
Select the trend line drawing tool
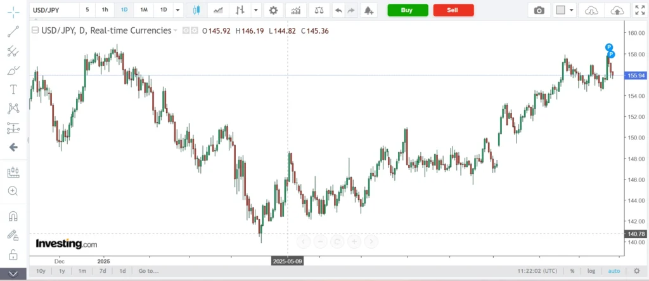click(x=13, y=32)
